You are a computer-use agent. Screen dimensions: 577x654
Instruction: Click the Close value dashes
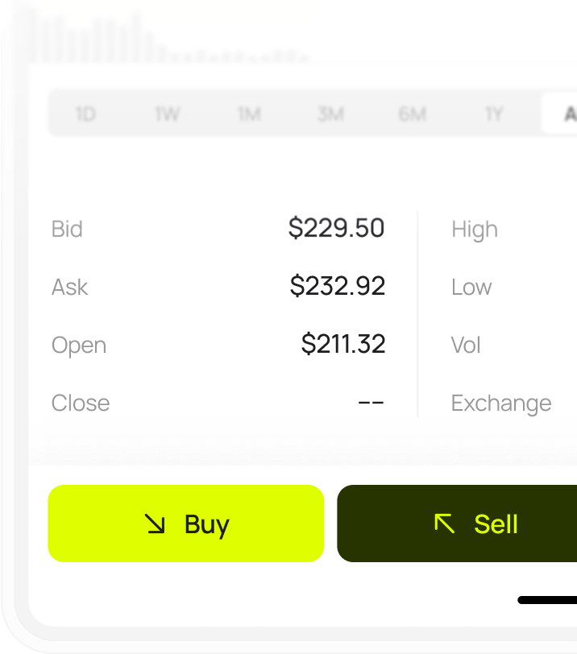pos(371,402)
